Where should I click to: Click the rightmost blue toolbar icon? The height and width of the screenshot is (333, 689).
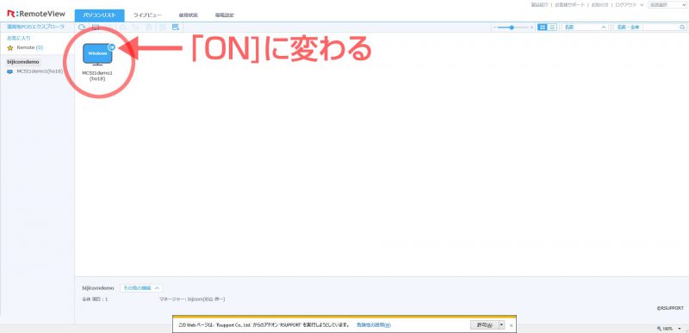176,28
